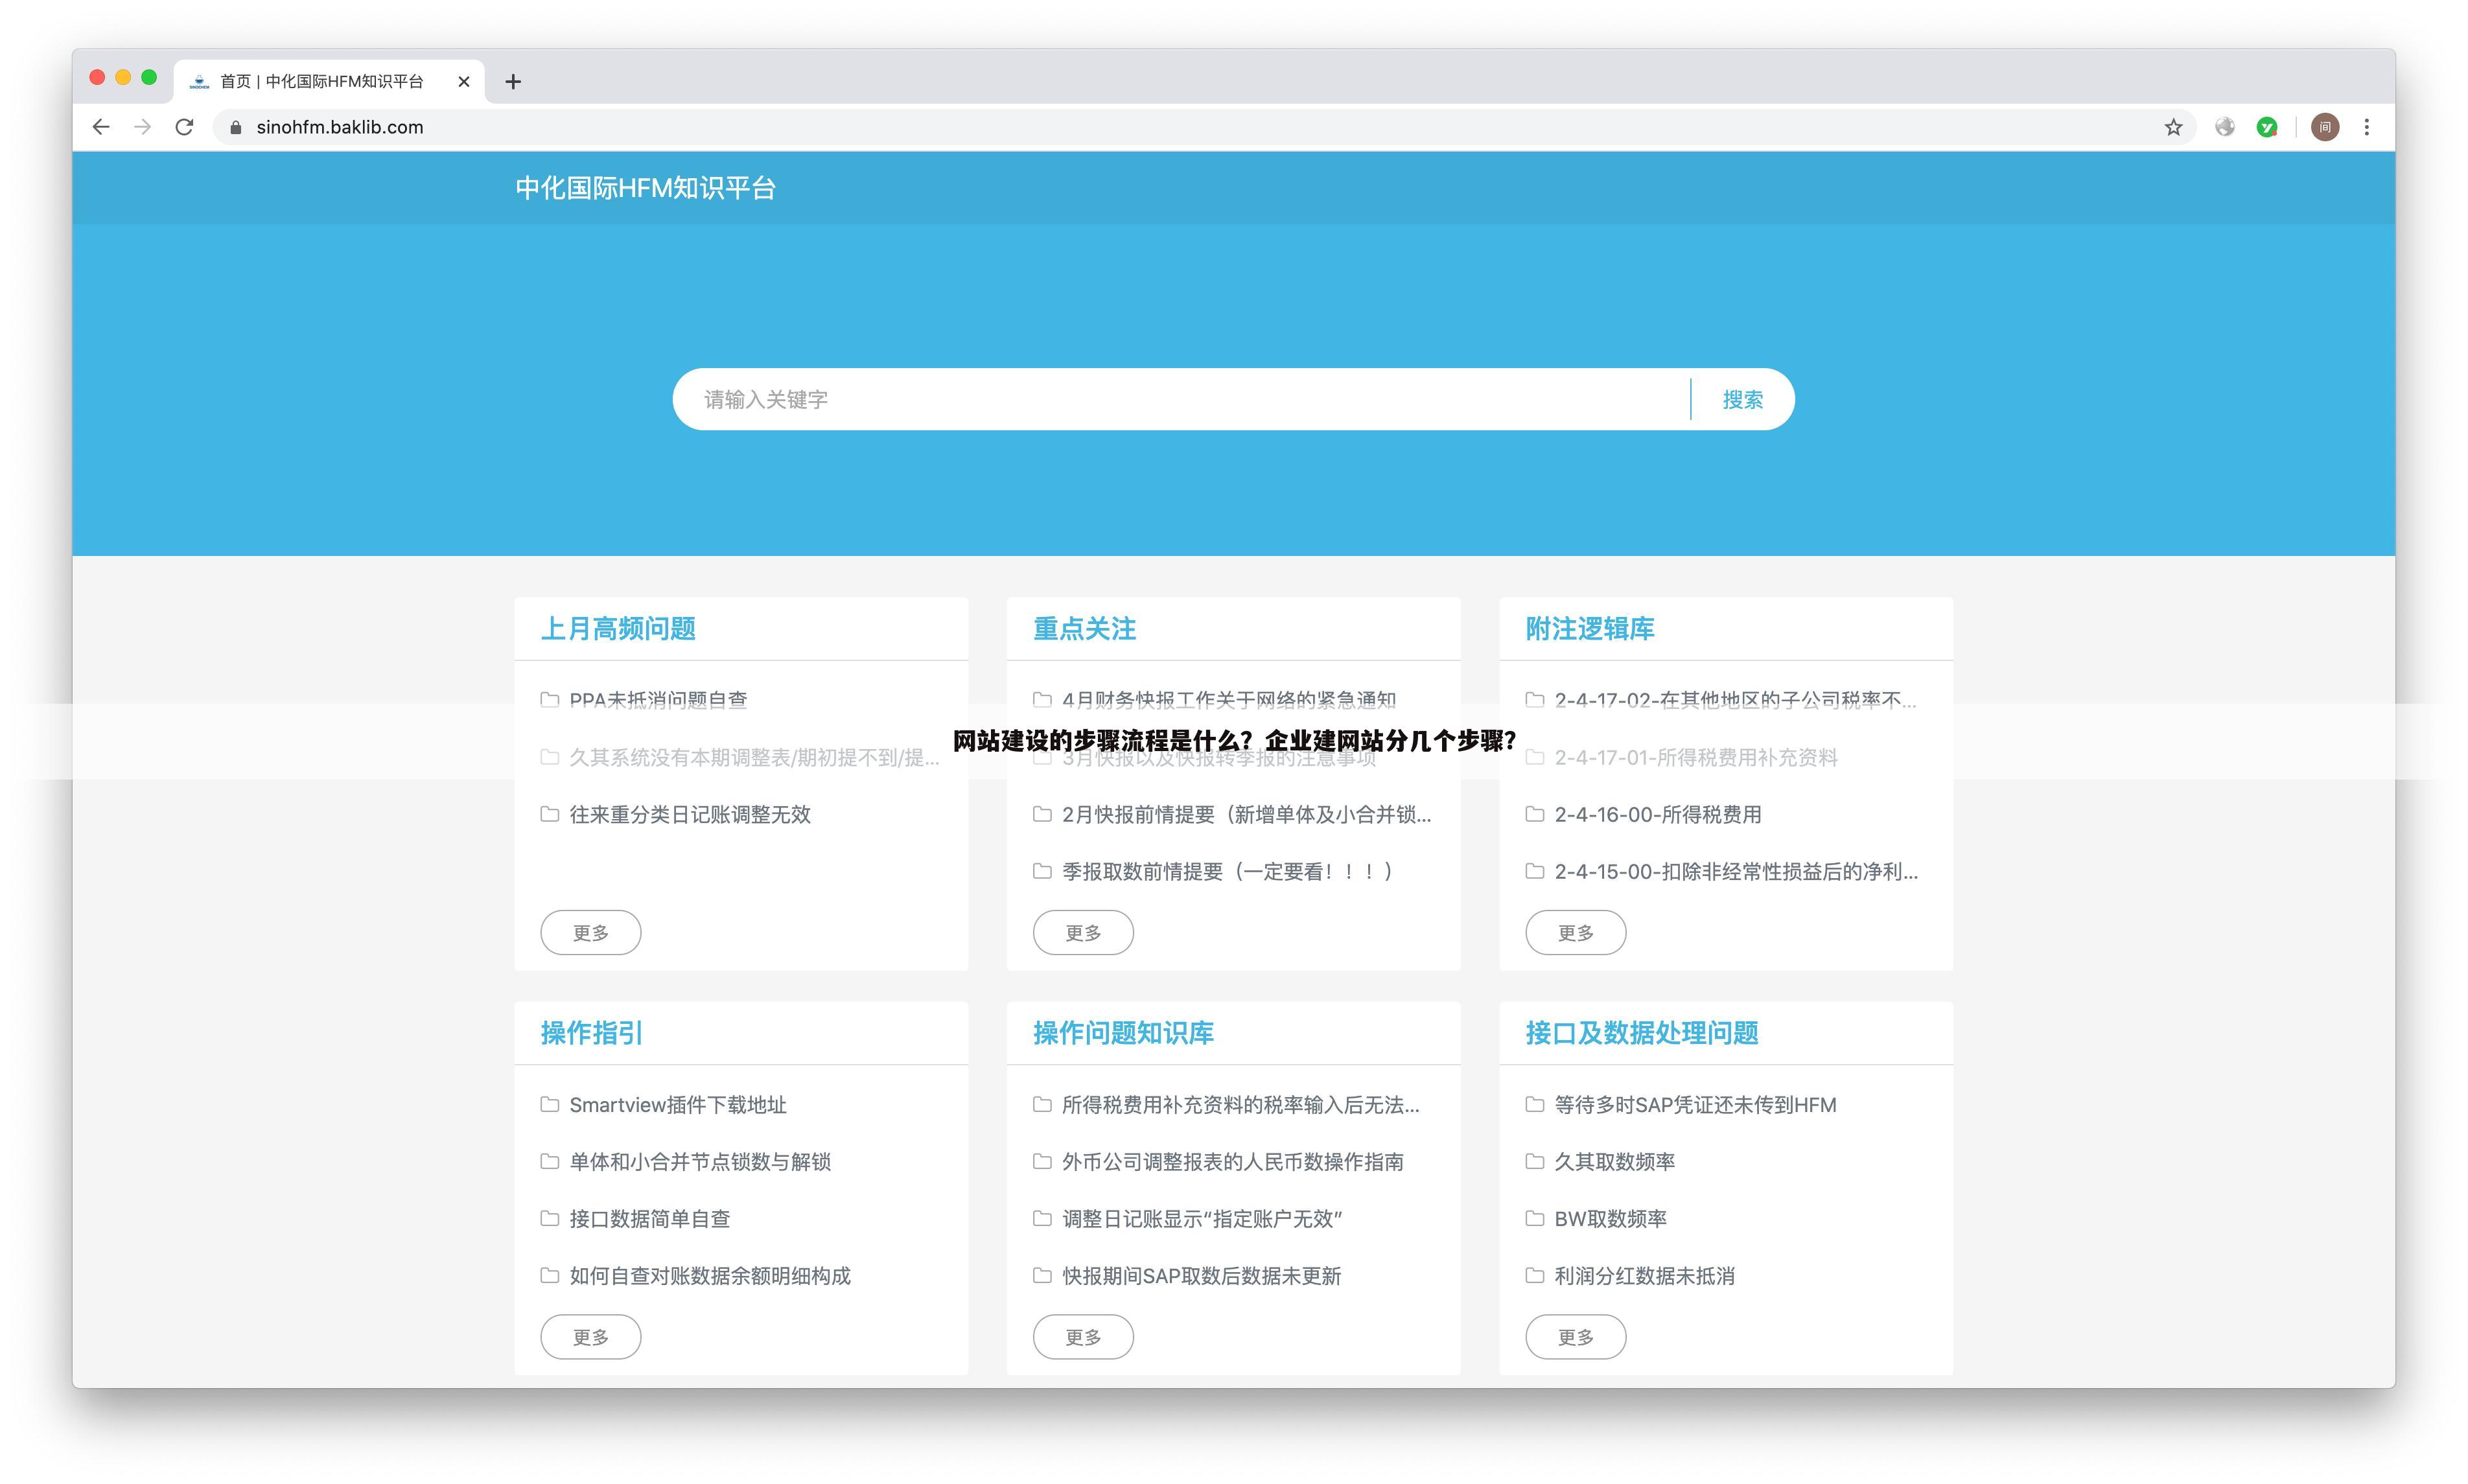
Task: Open article 2-4-15-00-扣除非经常性损益后的净利...
Action: click(x=1735, y=871)
